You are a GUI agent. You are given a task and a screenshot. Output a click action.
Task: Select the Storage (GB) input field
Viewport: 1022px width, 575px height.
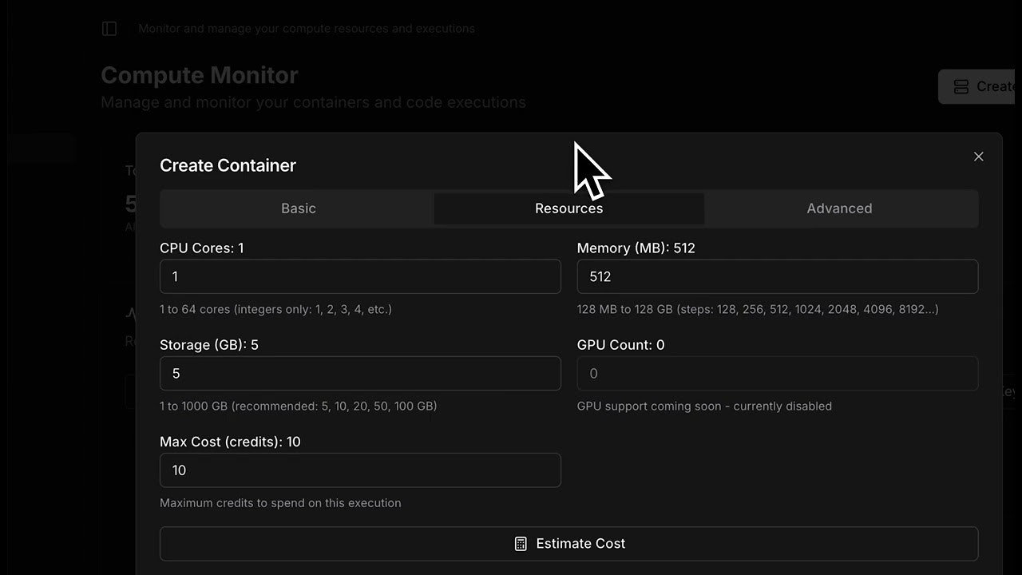click(x=360, y=374)
